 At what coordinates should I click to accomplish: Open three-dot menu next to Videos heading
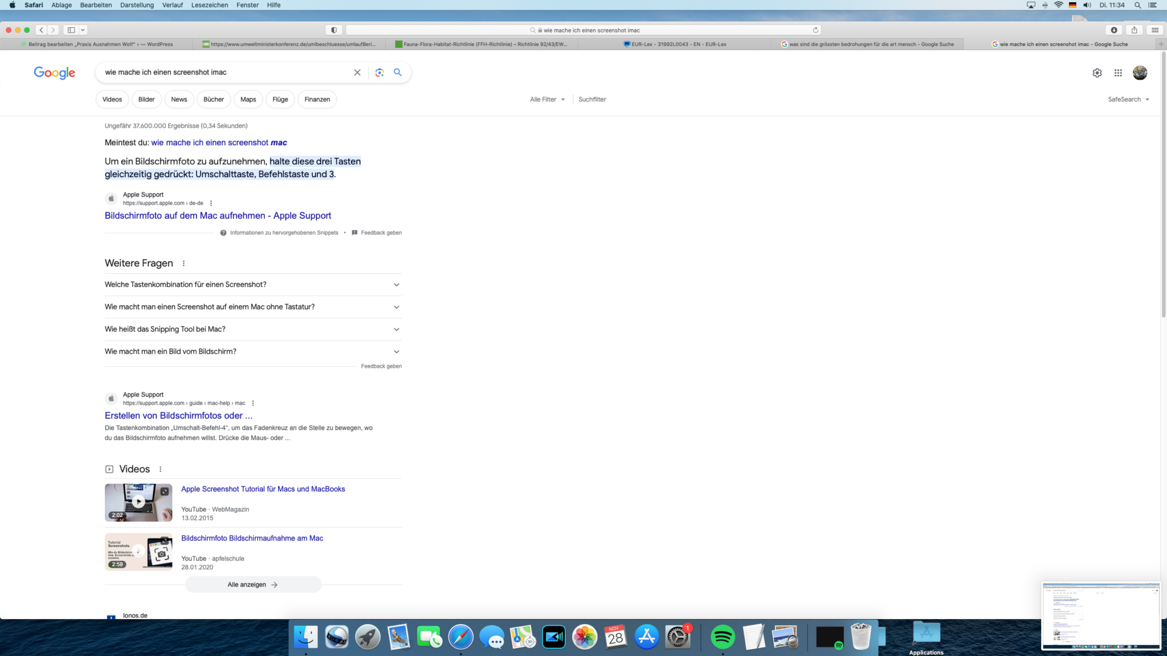coord(160,469)
